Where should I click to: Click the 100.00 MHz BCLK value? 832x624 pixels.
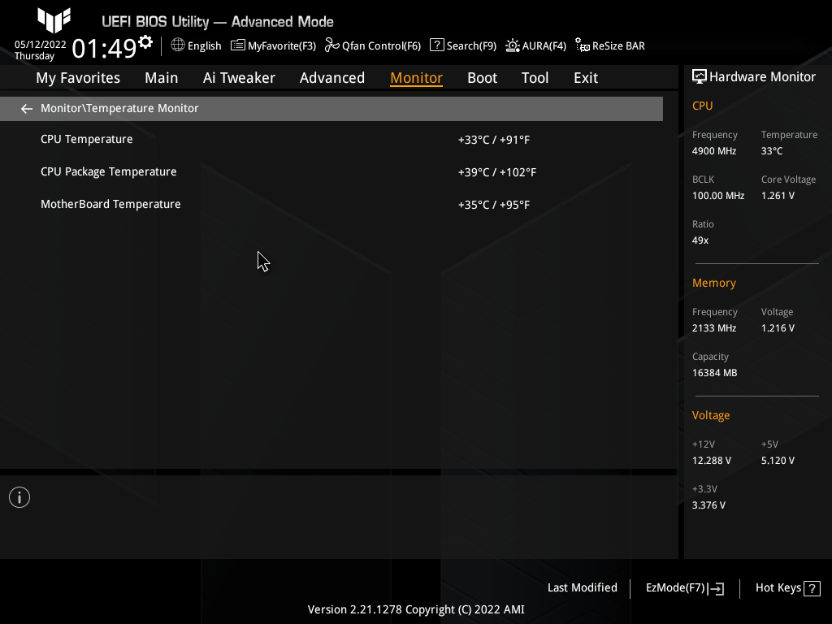(718, 196)
